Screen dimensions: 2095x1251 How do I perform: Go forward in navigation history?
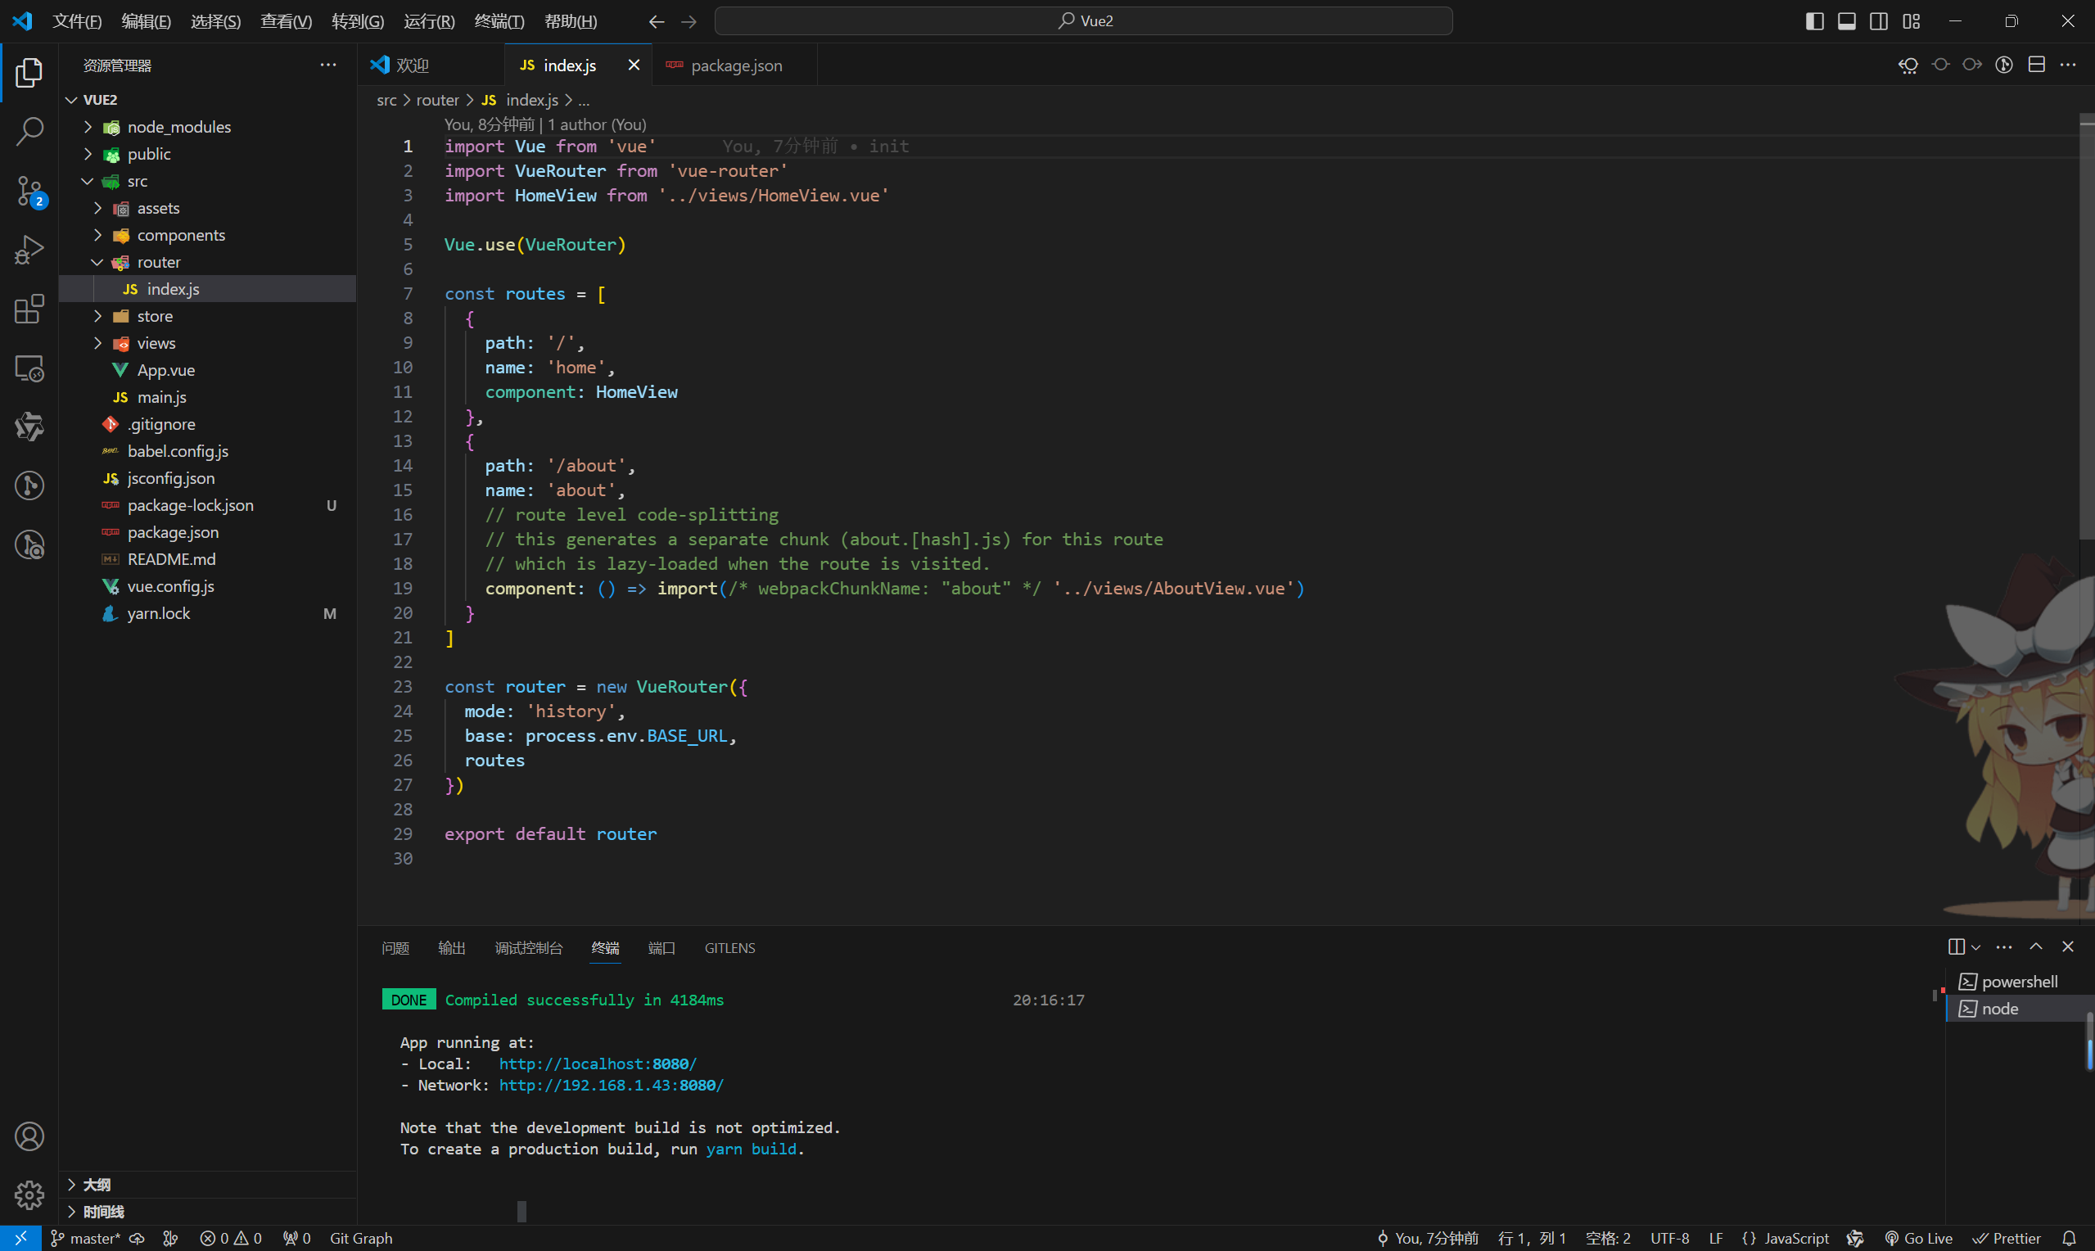point(689,21)
